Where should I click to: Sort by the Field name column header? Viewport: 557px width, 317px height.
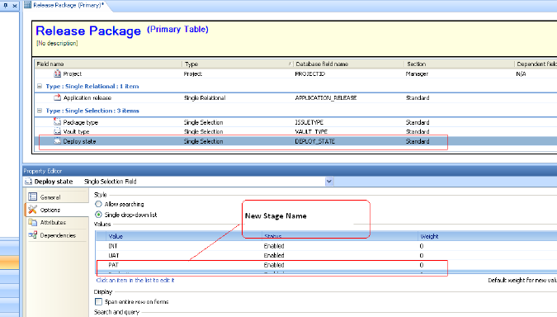(108, 64)
